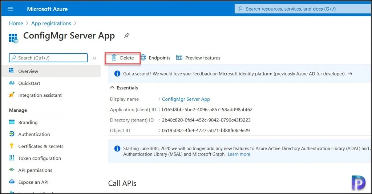Click the Expose an API cloud icon
Screen dimensions: 372x194
point(12,182)
